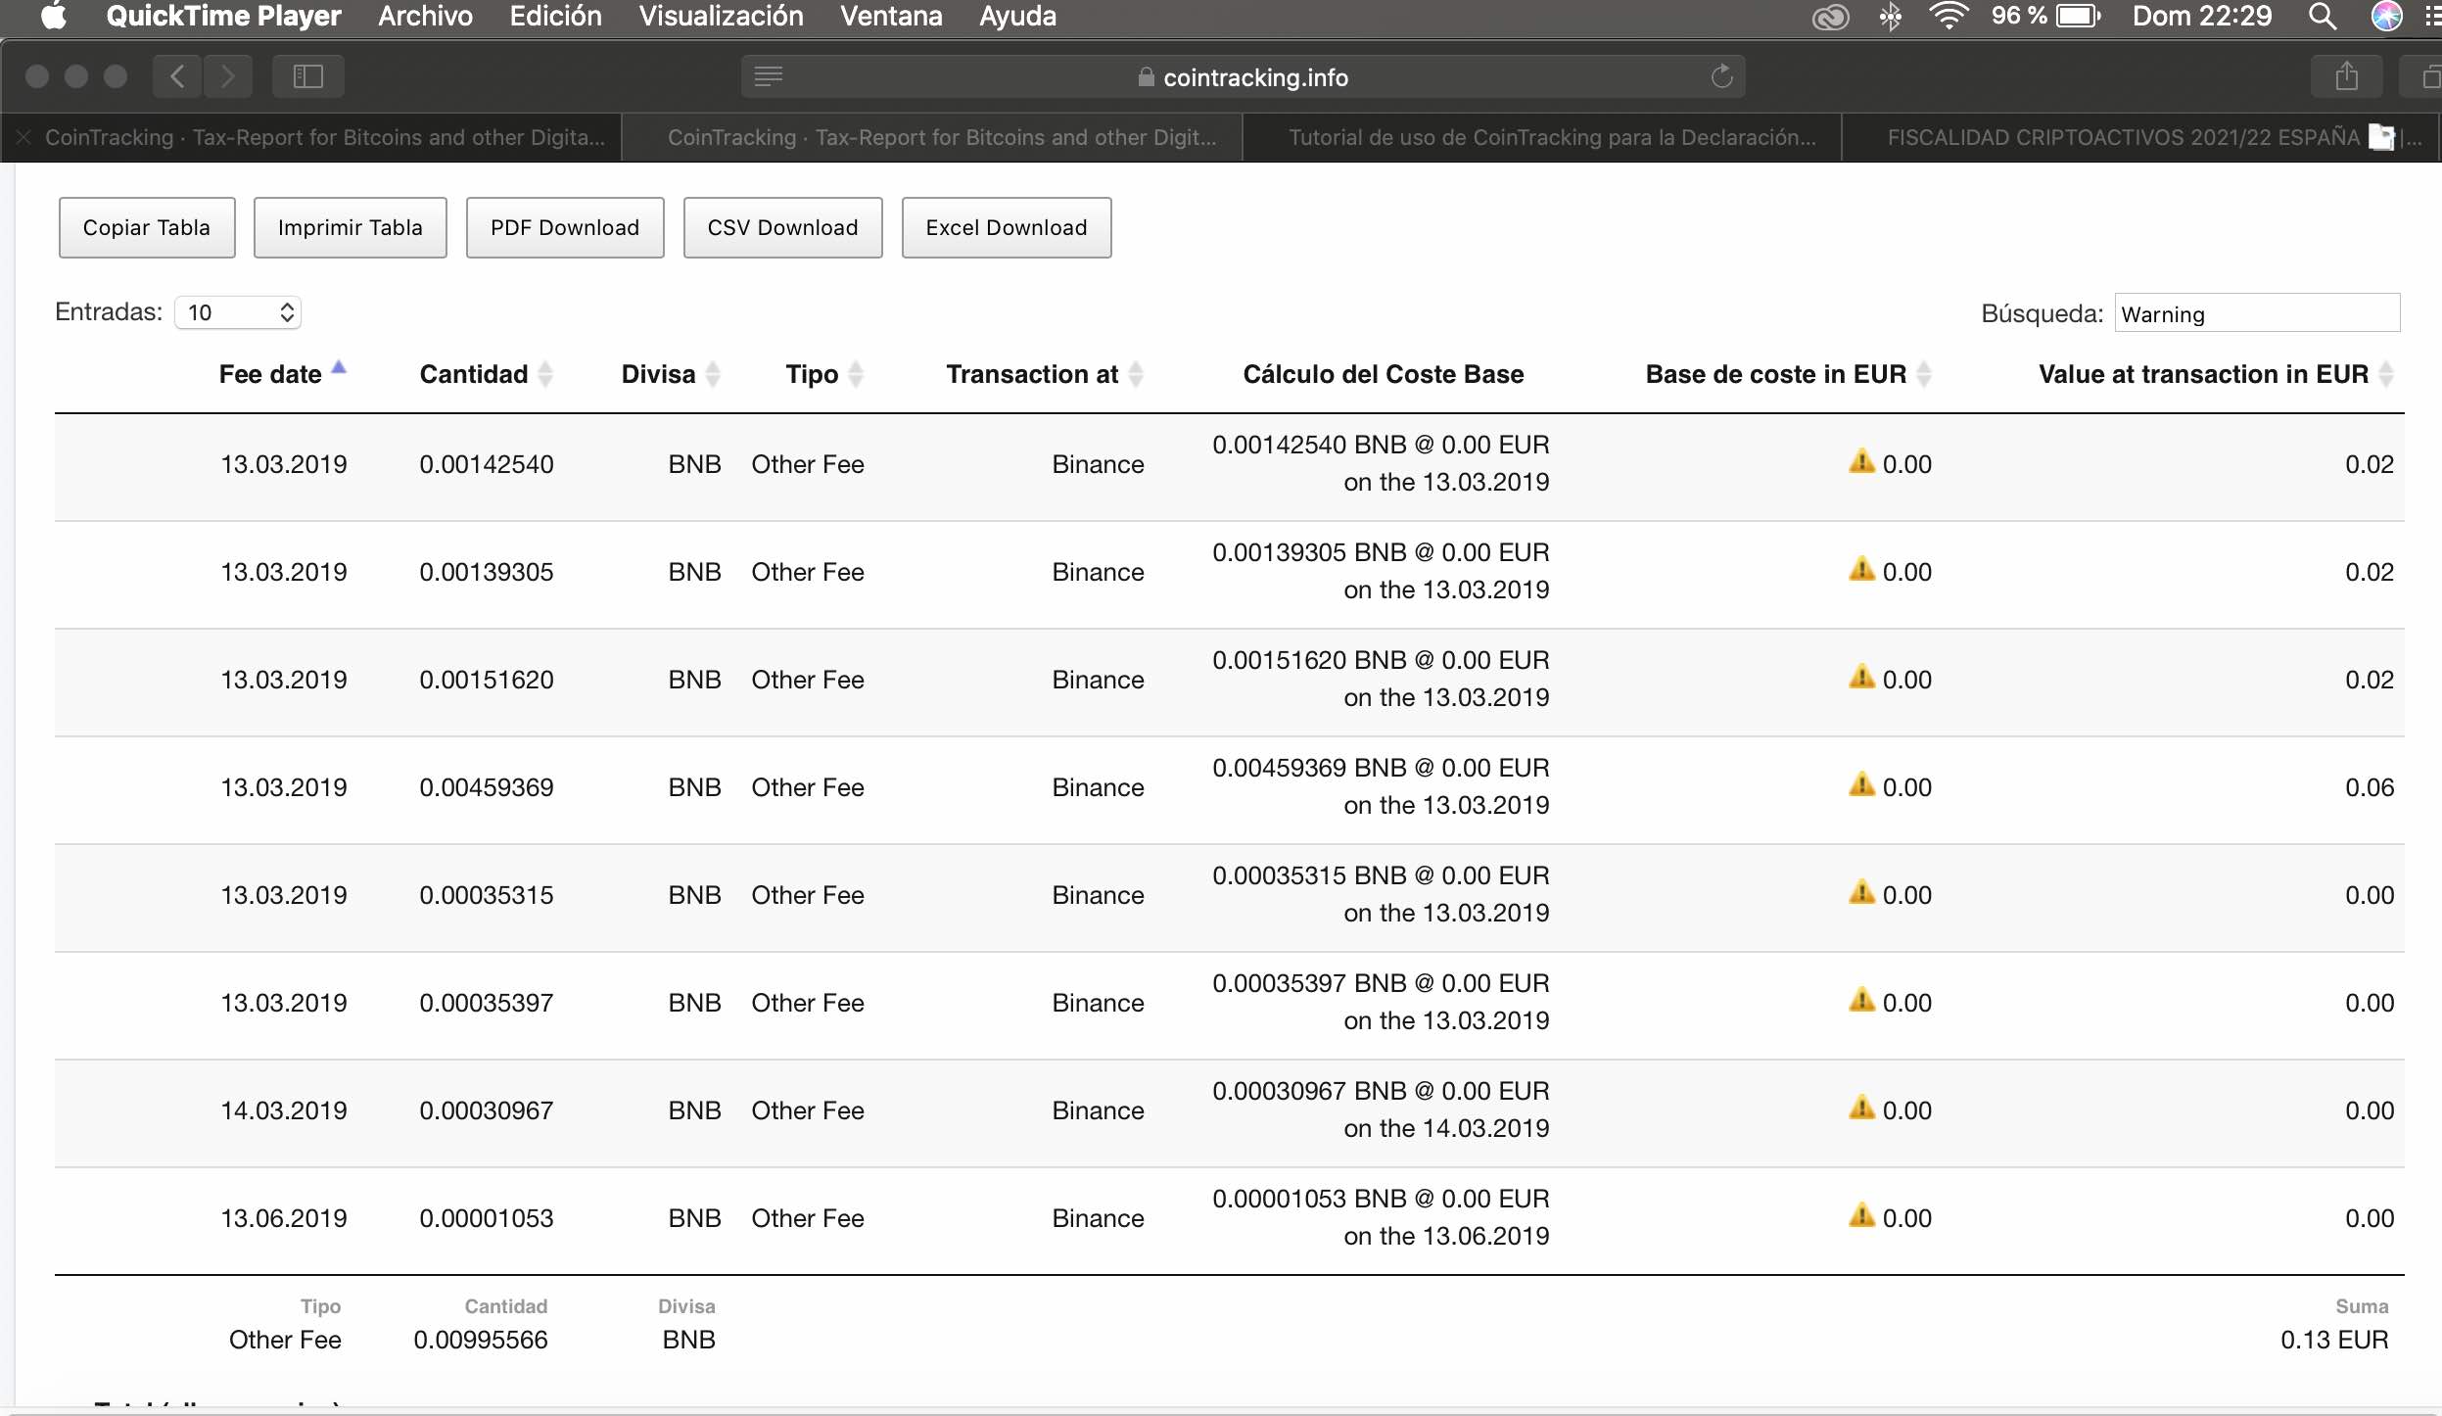This screenshot has height=1416, width=2442.
Task: Click the Siri icon in menu bar
Action: click(x=2386, y=17)
